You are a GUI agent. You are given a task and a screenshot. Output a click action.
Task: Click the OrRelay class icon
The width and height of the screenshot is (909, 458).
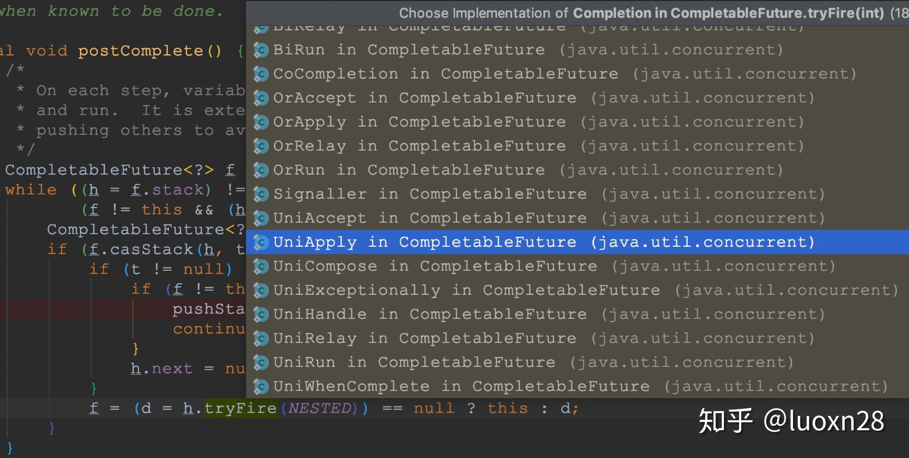(x=261, y=146)
